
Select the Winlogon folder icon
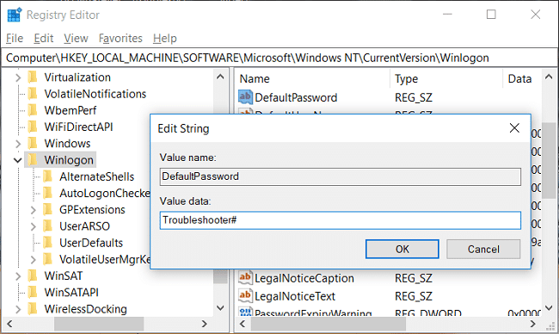coord(33,160)
